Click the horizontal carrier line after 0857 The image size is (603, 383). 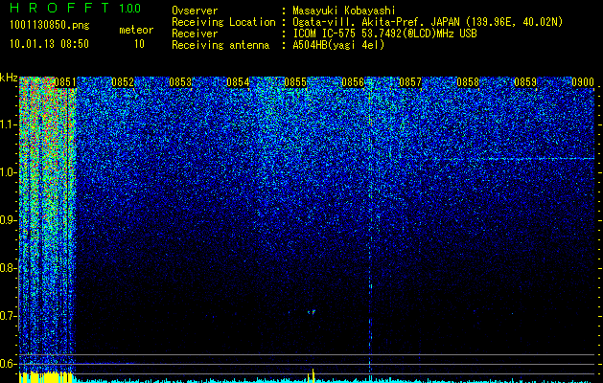click(512, 159)
